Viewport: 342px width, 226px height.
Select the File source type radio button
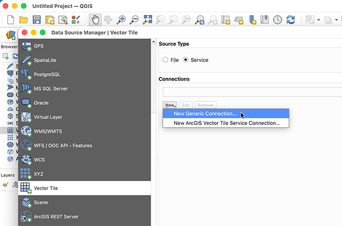pos(166,60)
